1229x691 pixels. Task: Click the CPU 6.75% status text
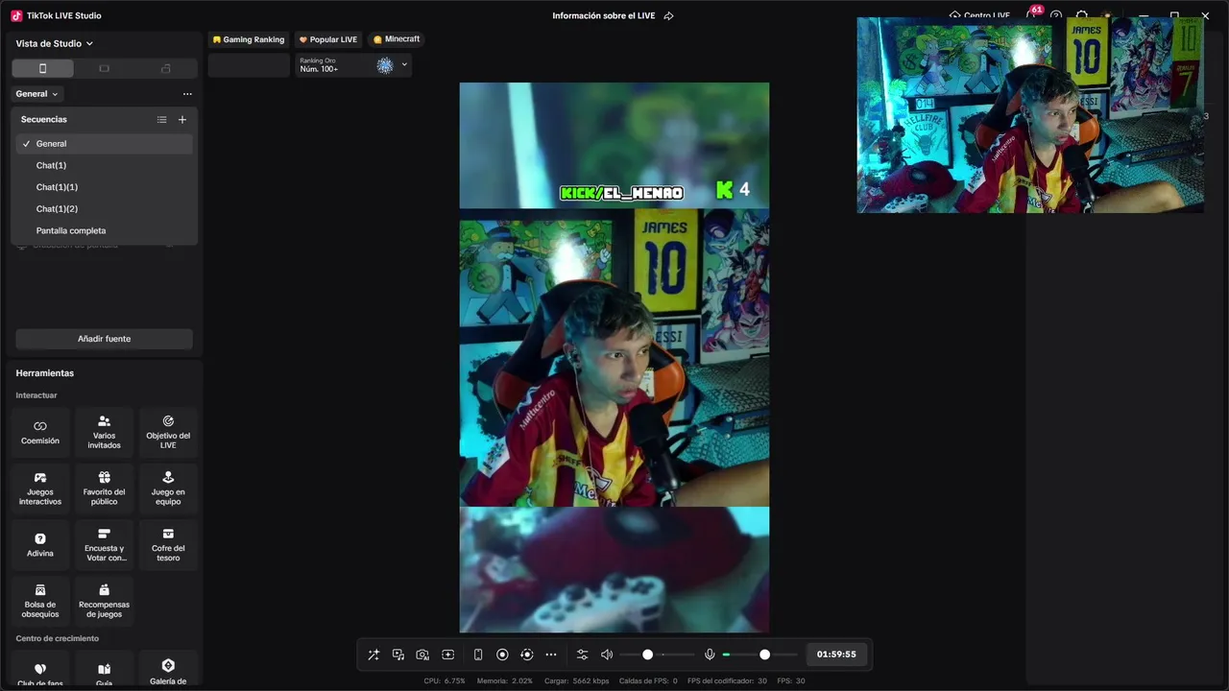(445, 681)
